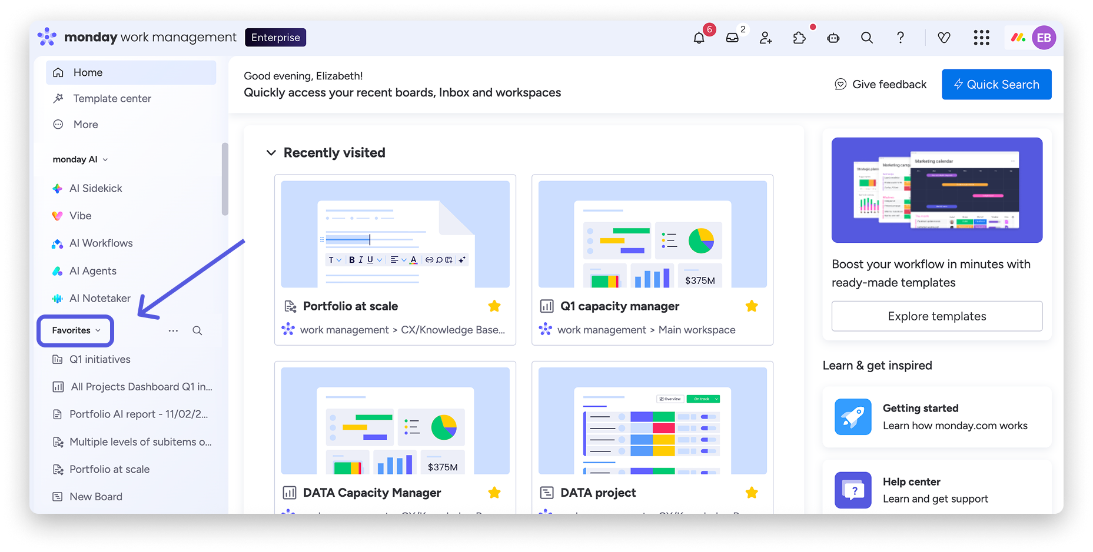Image resolution: width=1093 pixels, height=552 pixels.
Task: Open Portfolio at scale card thumbnail
Action: click(x=395, y=234)
